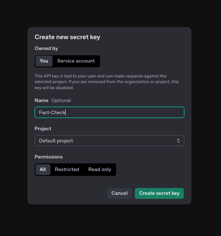The image size is (221, 236).
Task: Select the All permissions option
Action: tap(43, 169)
